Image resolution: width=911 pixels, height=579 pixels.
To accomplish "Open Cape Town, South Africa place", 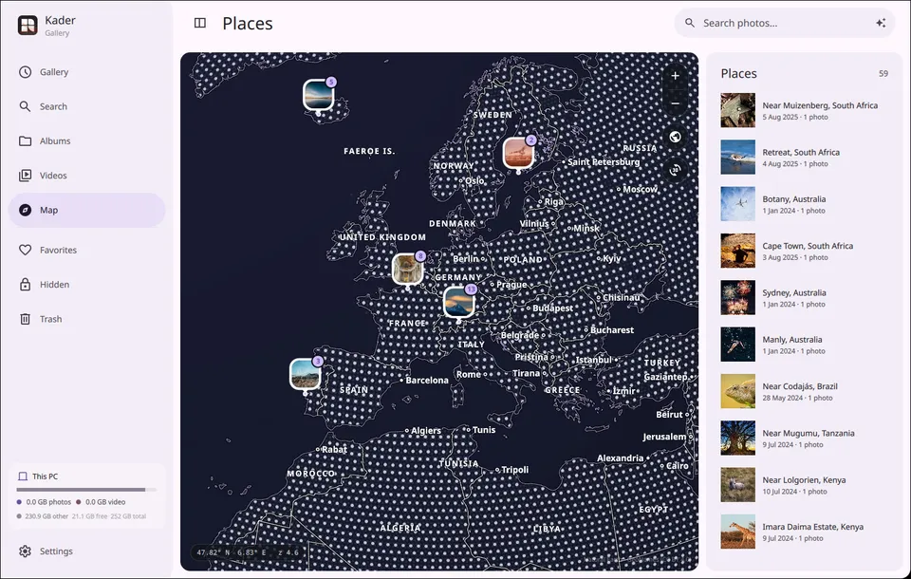I will coord(805,251).
